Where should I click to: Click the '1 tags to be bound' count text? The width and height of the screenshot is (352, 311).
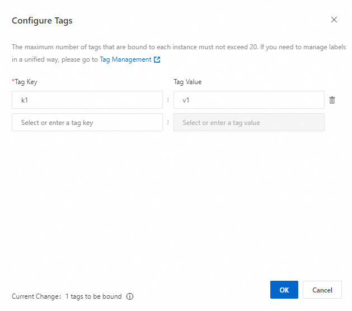[93, 296]
